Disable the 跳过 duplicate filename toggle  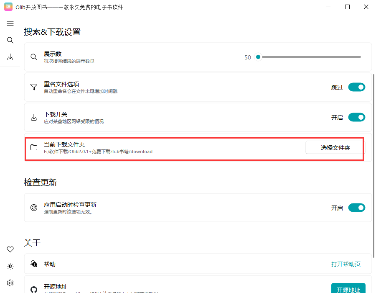click(356, 87)
